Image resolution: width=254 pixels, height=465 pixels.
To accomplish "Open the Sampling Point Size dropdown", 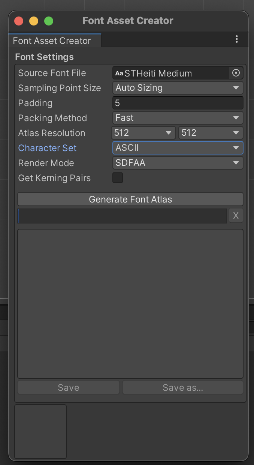I will (178, 88).
